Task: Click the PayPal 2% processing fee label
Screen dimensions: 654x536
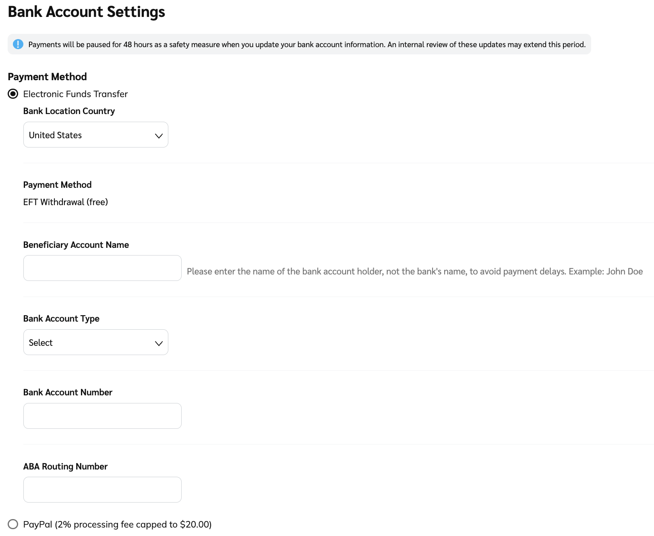Action: (x=117, y=524)
